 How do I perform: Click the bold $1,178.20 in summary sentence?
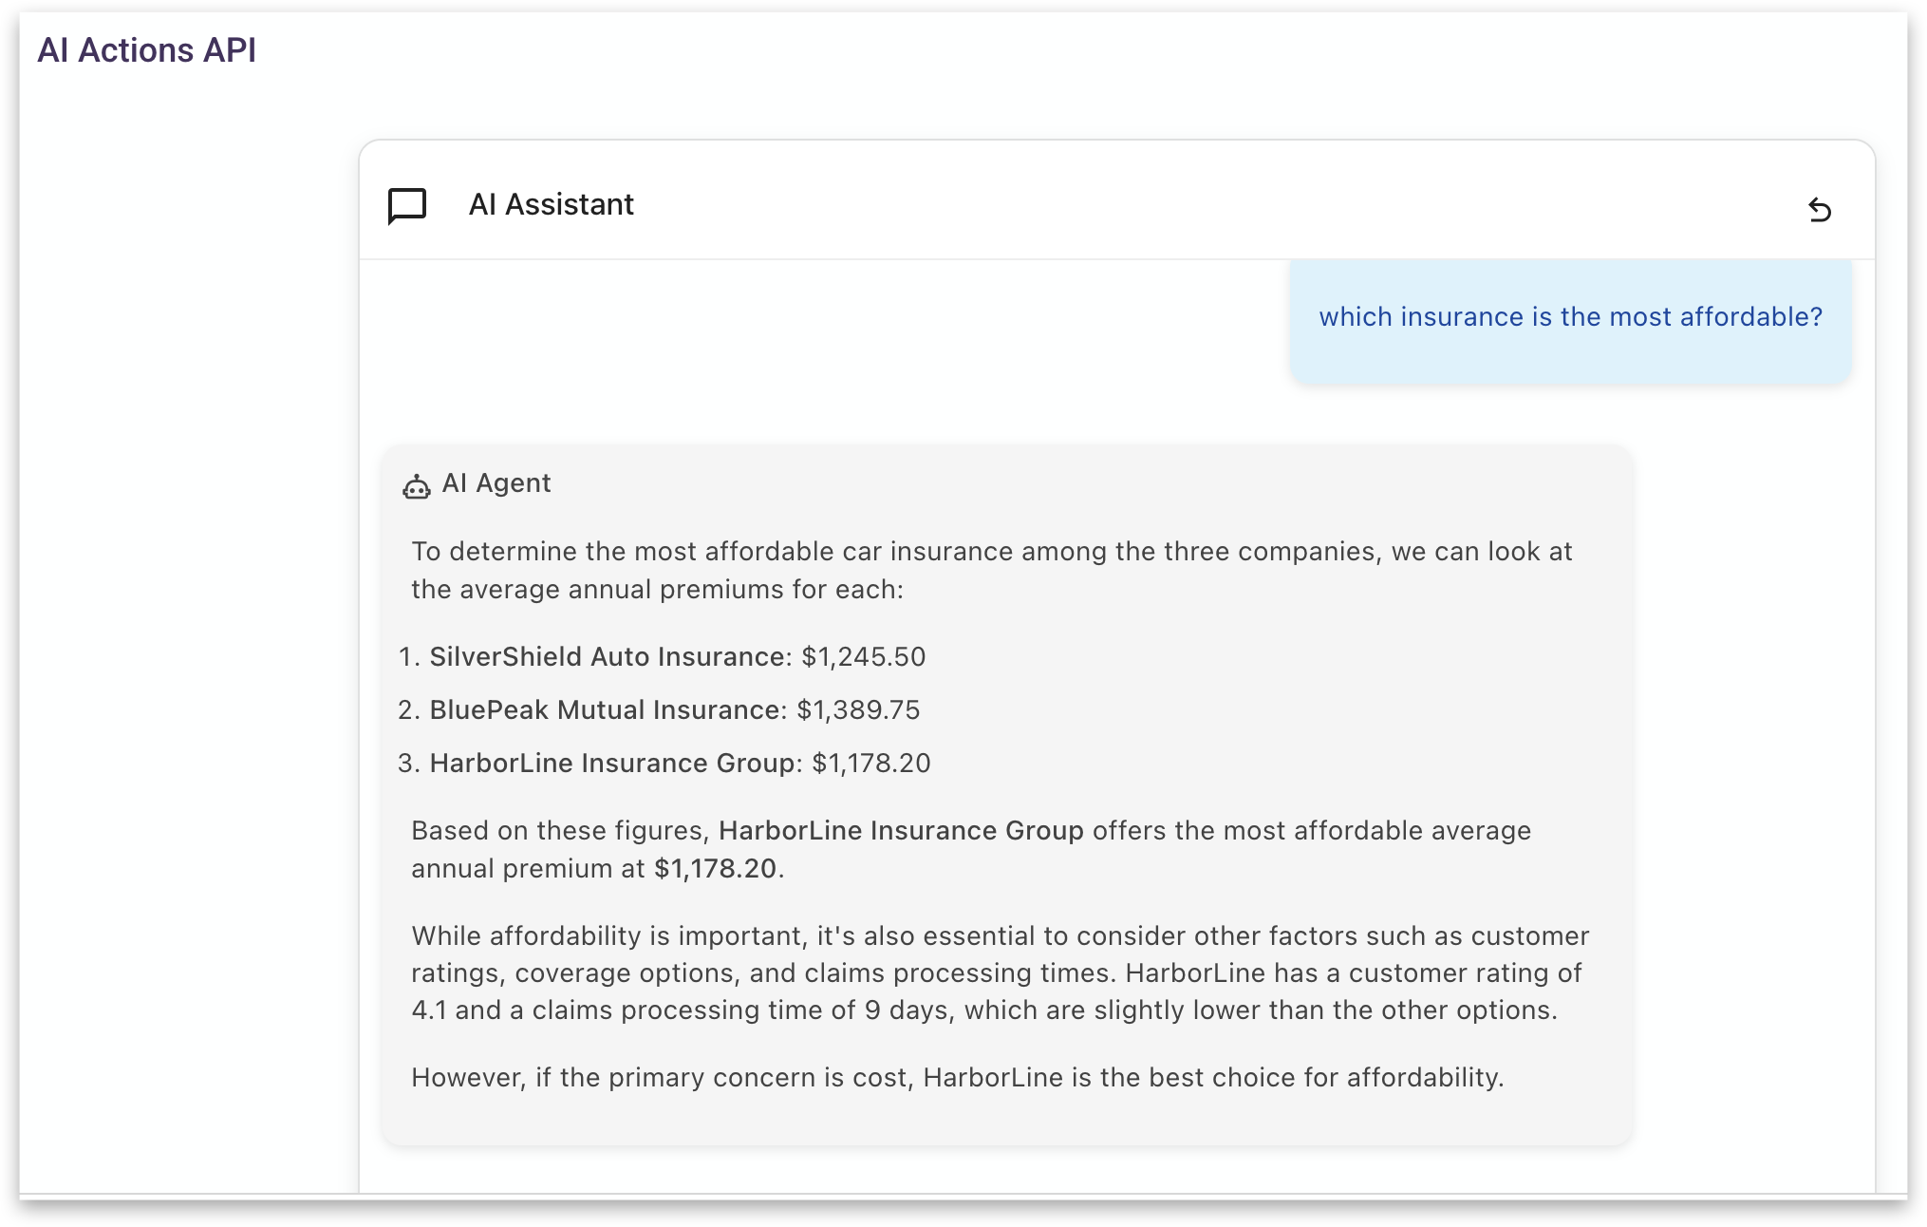pyautogui.click(x=715, y=868)
